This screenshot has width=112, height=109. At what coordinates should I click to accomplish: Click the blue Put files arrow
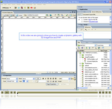[x=90, y=48]
